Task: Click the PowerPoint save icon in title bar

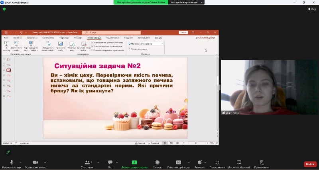Action: 6,33
